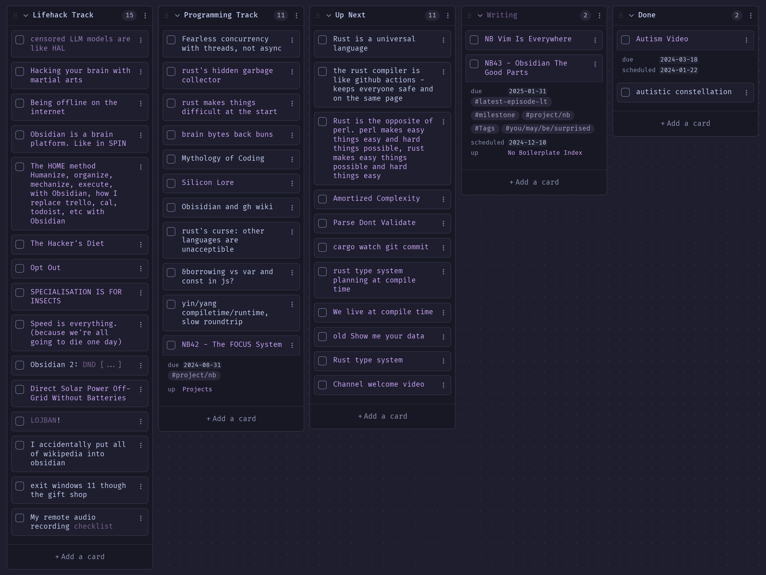Viewport: 766px width, 575px height.
Task: Collapse the Writing lane
Action: click(480, 16)
